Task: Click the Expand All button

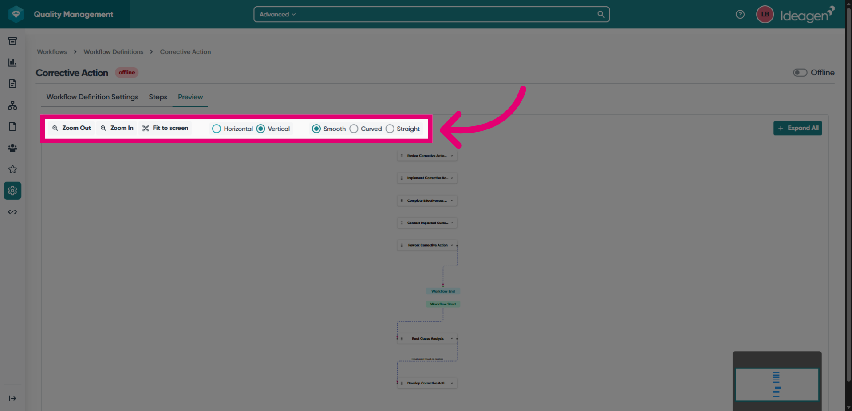Action: (797, 128)
